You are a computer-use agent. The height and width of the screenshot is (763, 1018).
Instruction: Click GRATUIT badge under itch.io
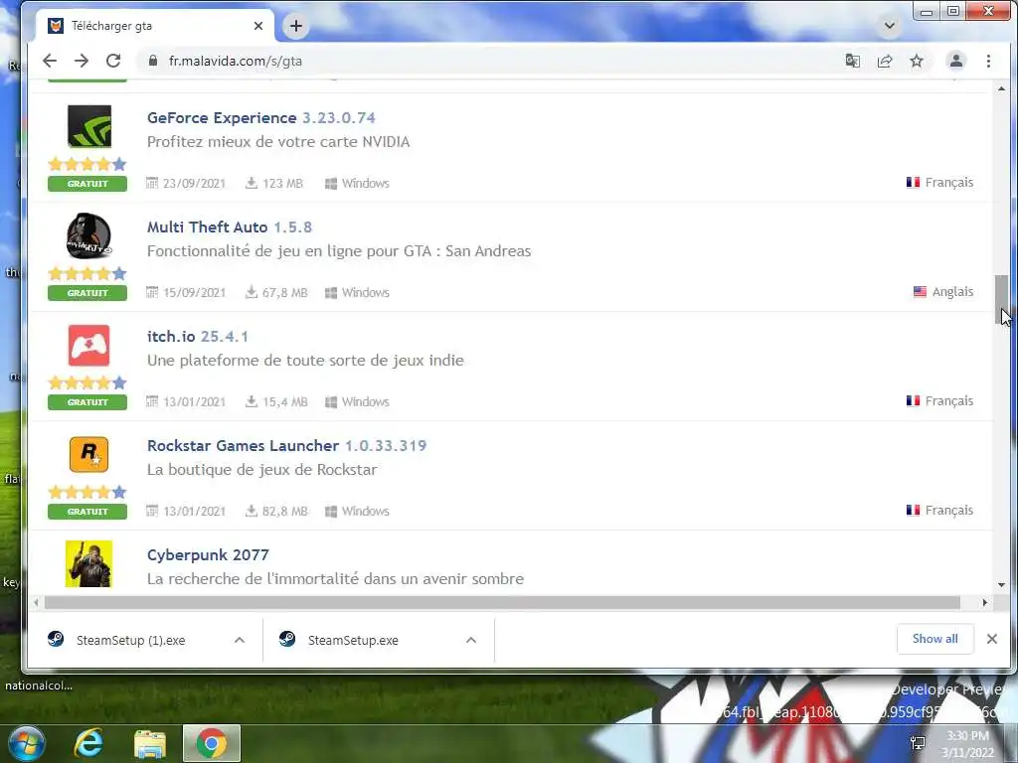[x=87, y=402]
